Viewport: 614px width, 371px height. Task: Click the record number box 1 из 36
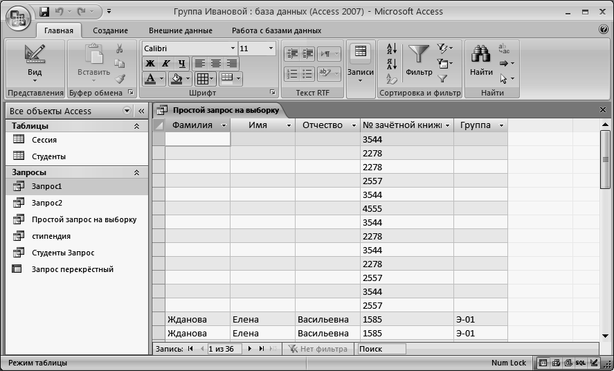click(x=224, y=349)
